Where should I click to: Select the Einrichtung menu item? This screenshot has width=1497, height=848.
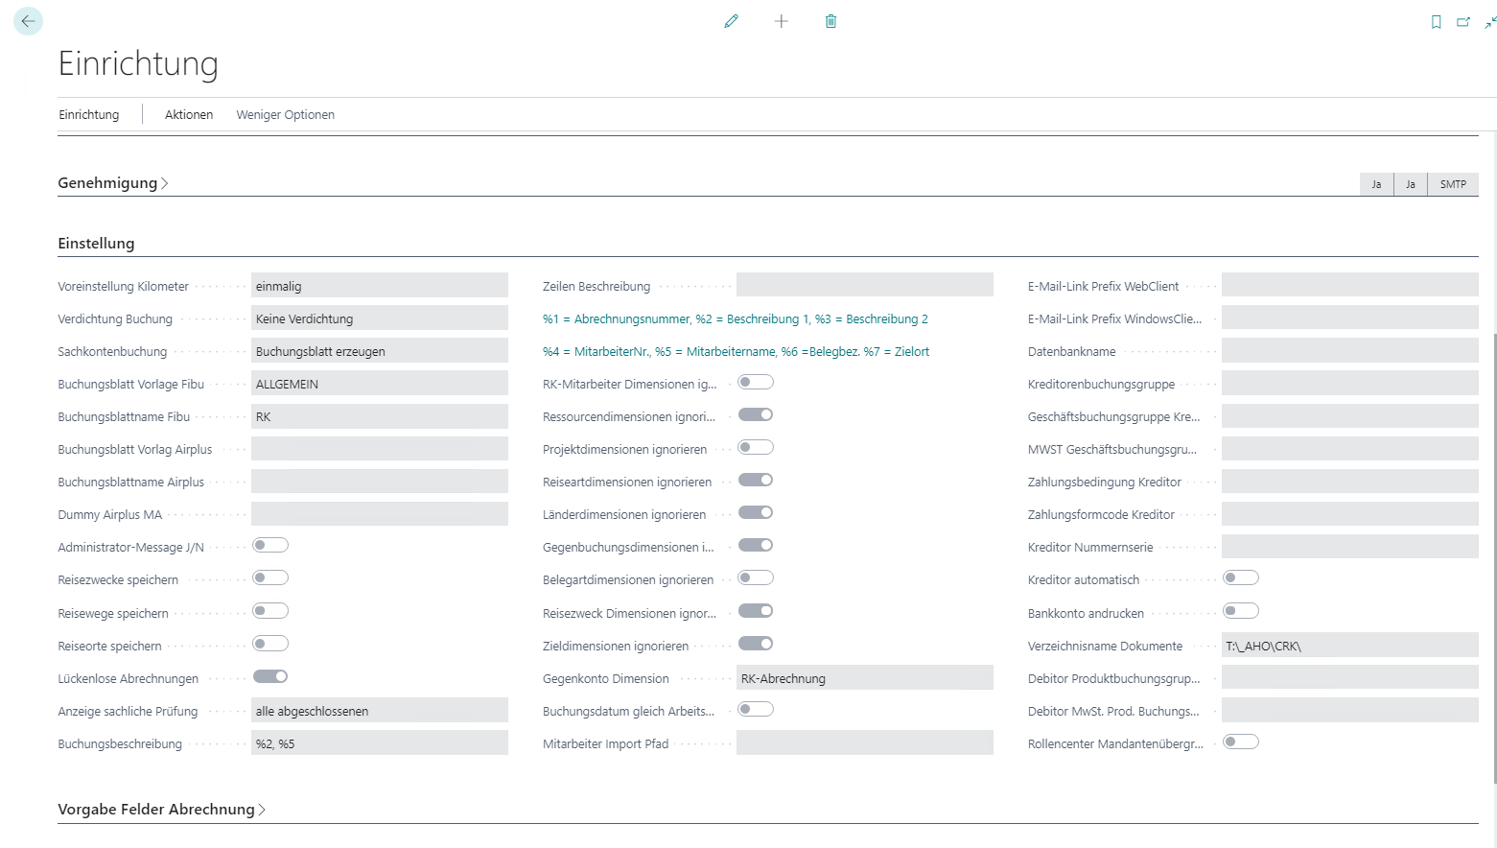pyautogui.click(x=89, y=115)
